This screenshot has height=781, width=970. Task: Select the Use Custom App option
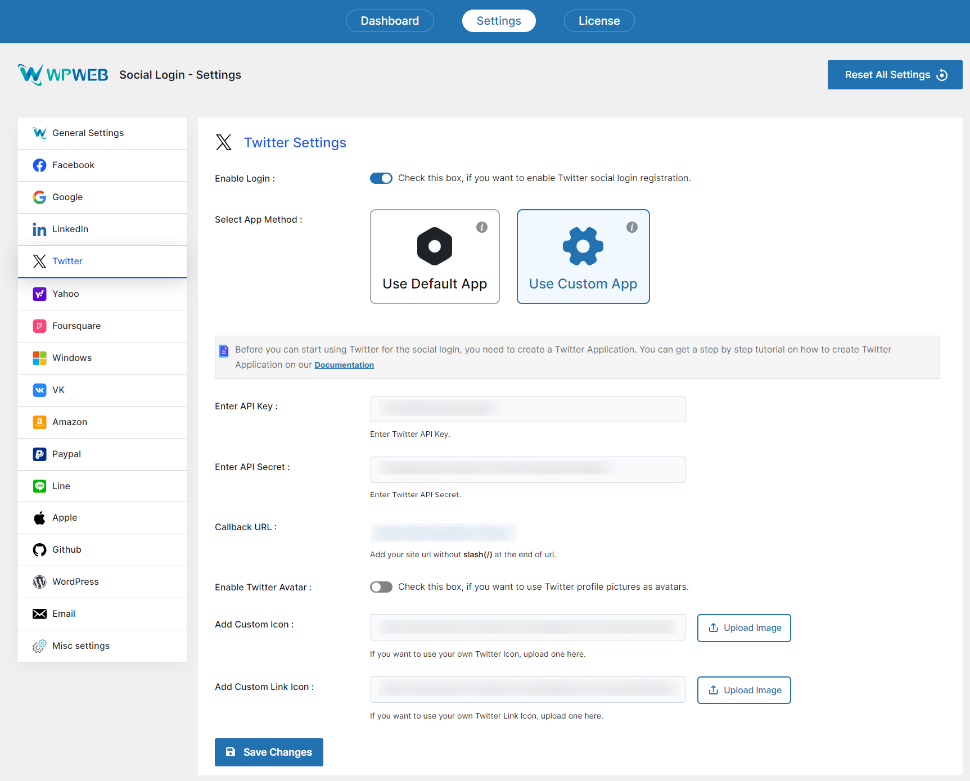click(x=583, y=257)
